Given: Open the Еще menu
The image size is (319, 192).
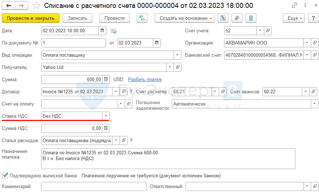Looking at the screenshot, I should (294, 18).
